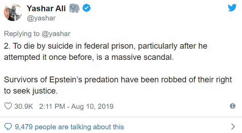This screenshot has width=242, height=133.
Task: Open Yashar Ali's profile picture
Action: coord(13,12)
